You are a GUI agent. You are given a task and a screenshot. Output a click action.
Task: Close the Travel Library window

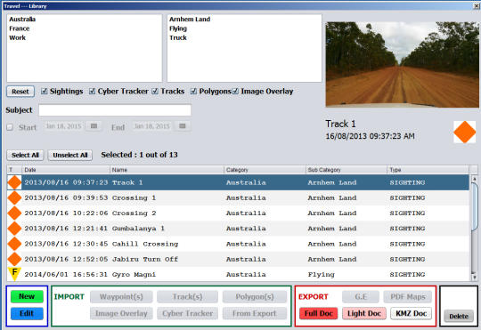(477, 6)
